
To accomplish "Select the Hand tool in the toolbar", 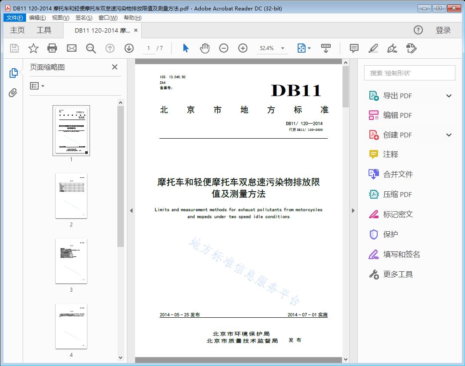I will pyautogui.click(x=204, y=48).
